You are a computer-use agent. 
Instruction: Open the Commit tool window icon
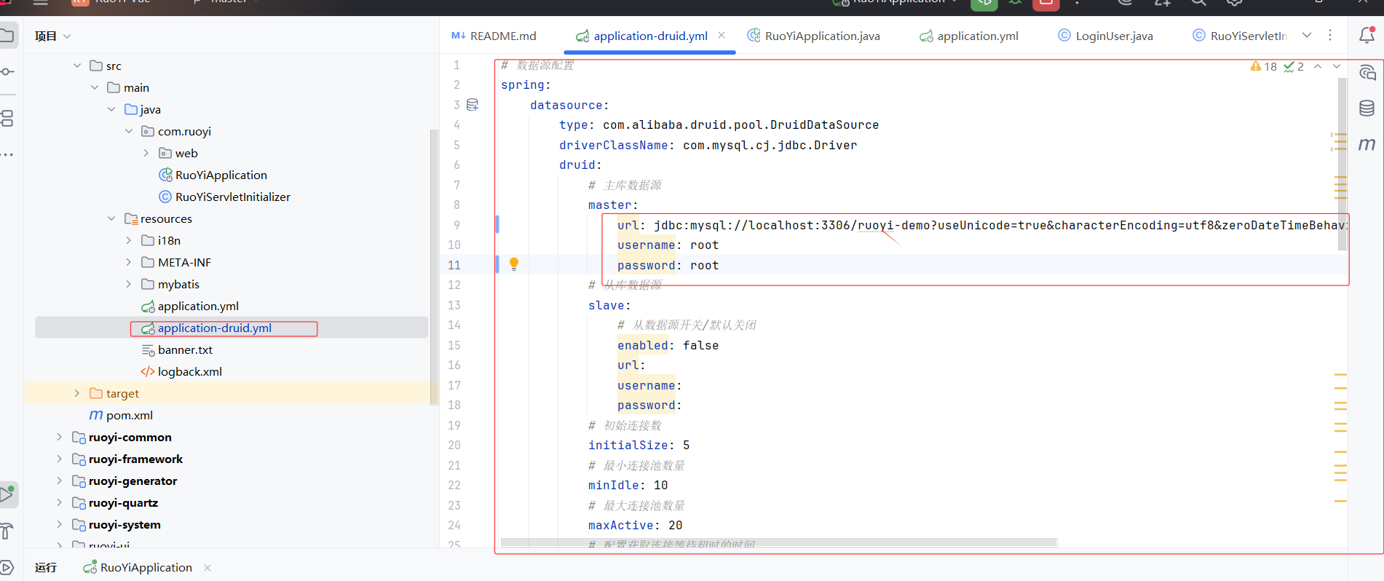coord(7,71)
